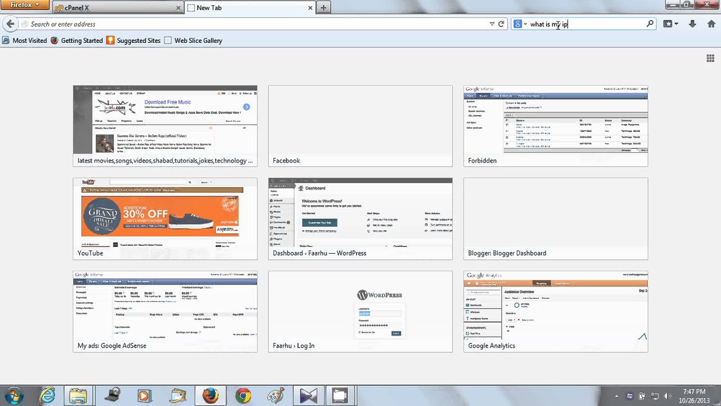This screenshot has height=406, width=721.
Task: Open Paint from the taskbar
Action: (x=275, y=396)
